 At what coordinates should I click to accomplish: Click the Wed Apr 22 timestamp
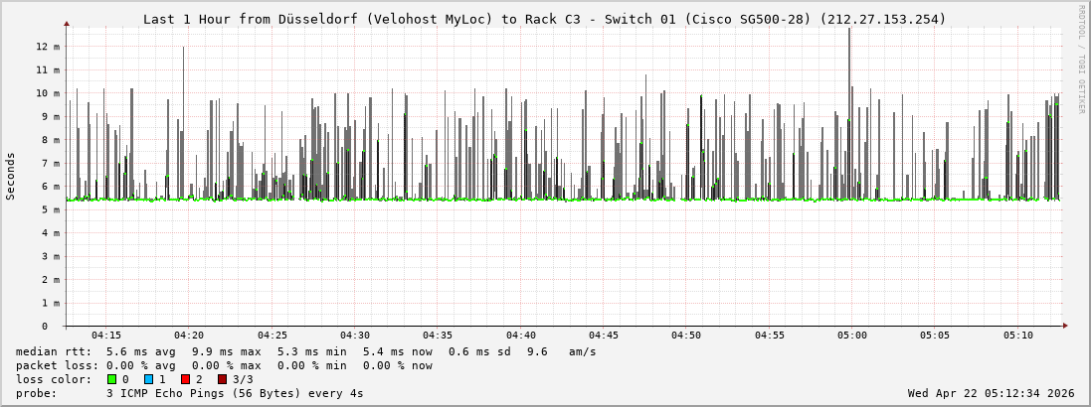(991, 393)
